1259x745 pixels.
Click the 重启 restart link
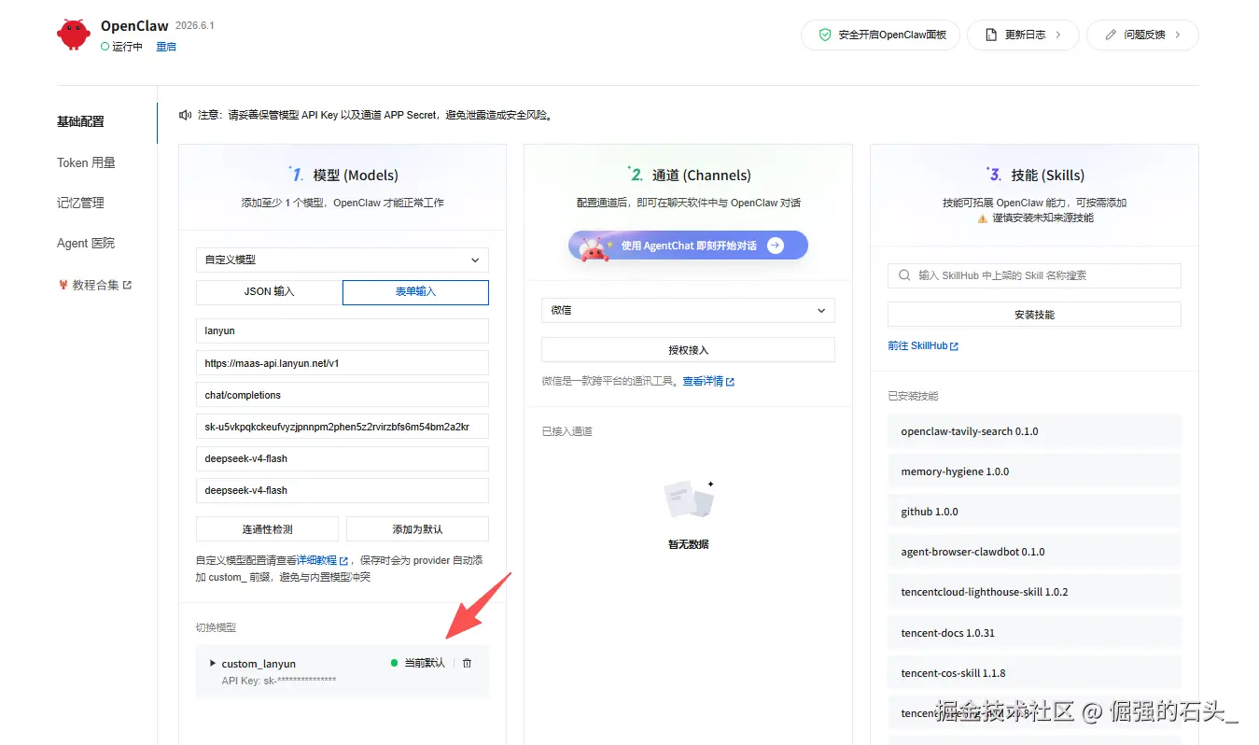(166, 47)
